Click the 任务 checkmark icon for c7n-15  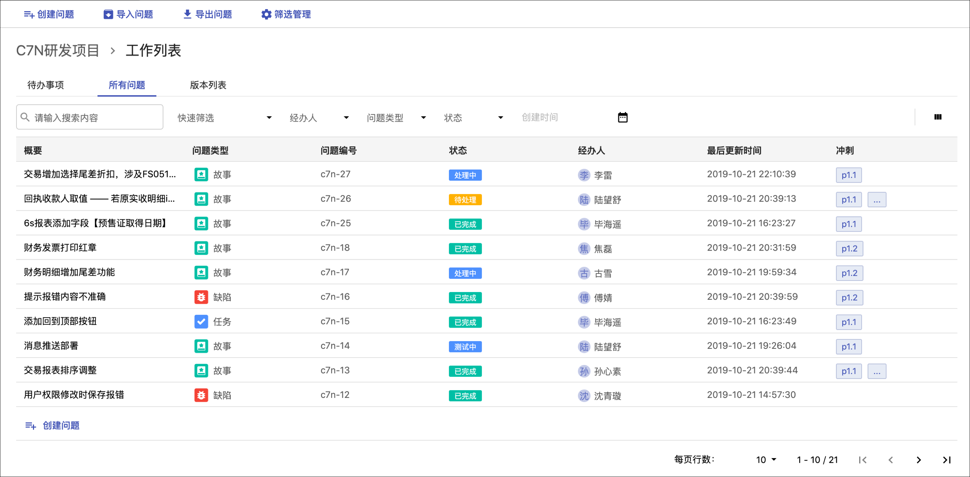tap(201, 322)
